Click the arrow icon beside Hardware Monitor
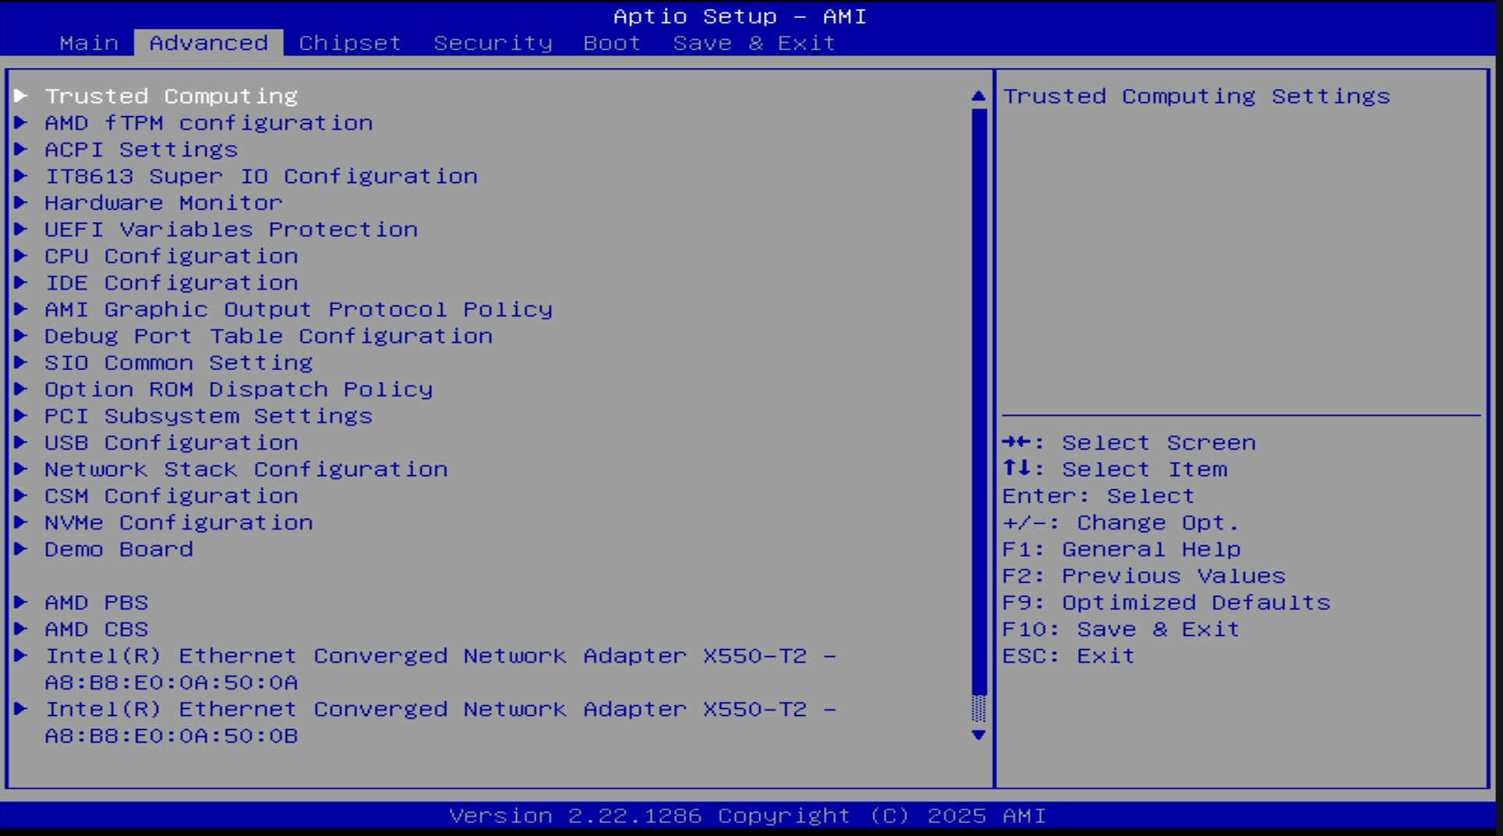Viewport: 1503px width, 836px height. tap(21, 203)
